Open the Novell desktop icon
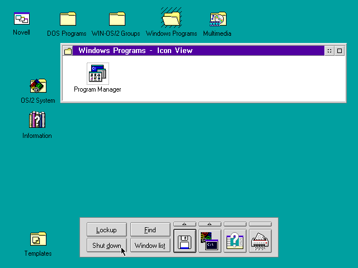Screen dimensions: 358x268 [22, 18]
